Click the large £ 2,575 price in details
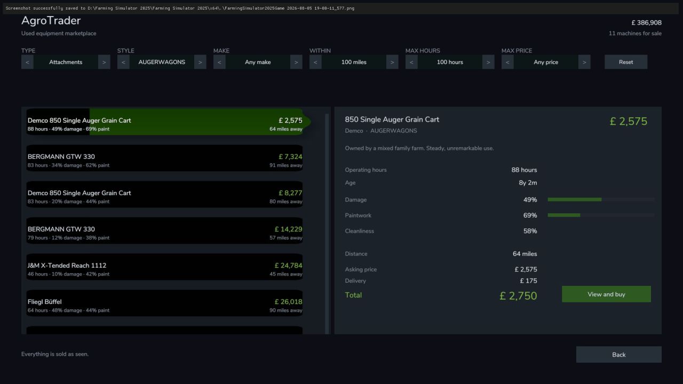Image resolution: width=683 pixels, height=384 pixels. coord(629,121)
